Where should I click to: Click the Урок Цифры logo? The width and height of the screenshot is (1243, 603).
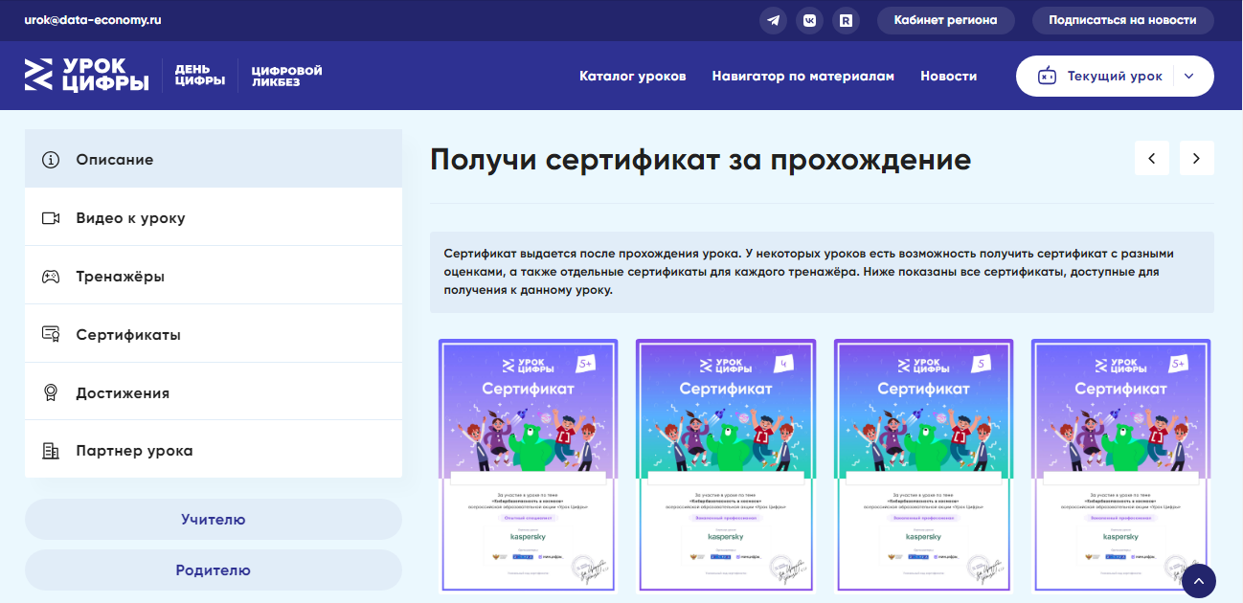click(x=87, y=76)
